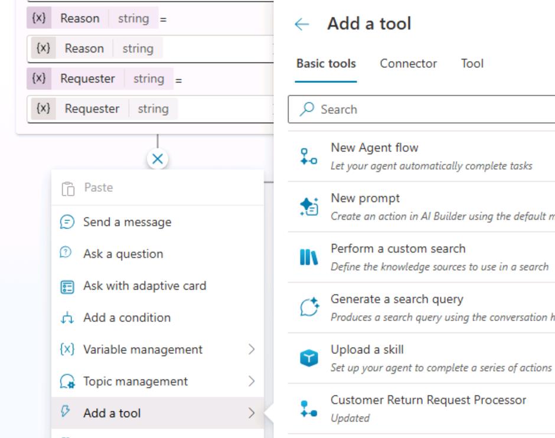This screenshot has height=438, width=555.
Task: Click the variable icon of the Reason input box
Action: 43,48
